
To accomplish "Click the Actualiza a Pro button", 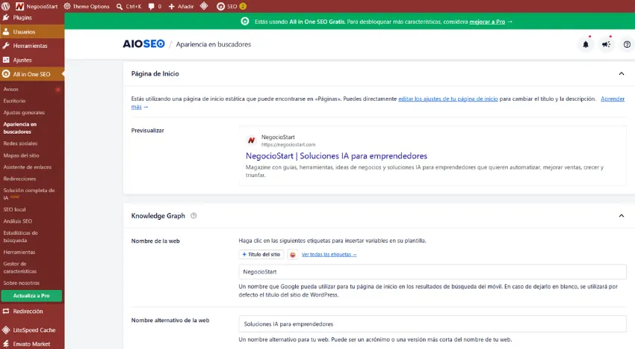I will [x=31, y=296].
